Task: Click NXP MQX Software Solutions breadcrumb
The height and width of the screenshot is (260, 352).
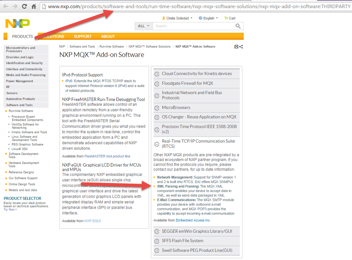Action: click(x=149, y=47)
